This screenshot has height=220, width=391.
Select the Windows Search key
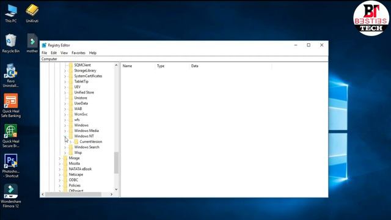click(87, 147)
